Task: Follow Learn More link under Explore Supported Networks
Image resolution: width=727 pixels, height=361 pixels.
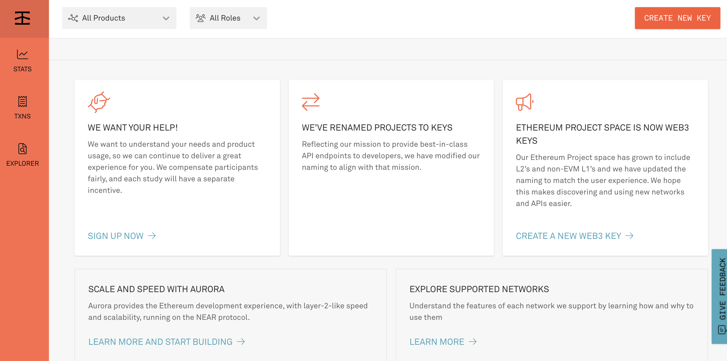Action: pyautogui.click(x=443, y=342)
